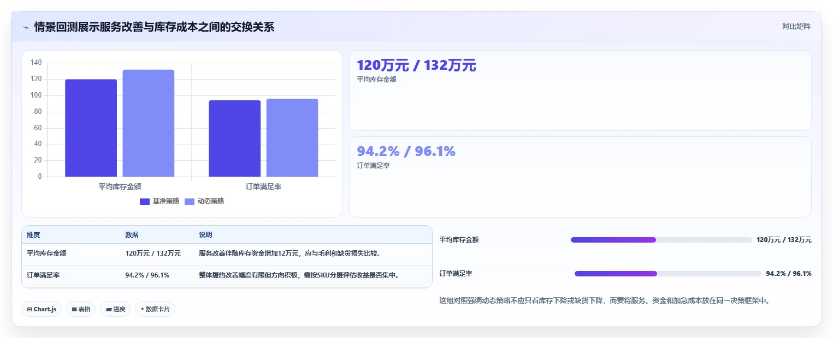Click the 平均库存金额 progress label
Image resolution: width=833 pixels, height=338 pixels.
coord(459,240)
